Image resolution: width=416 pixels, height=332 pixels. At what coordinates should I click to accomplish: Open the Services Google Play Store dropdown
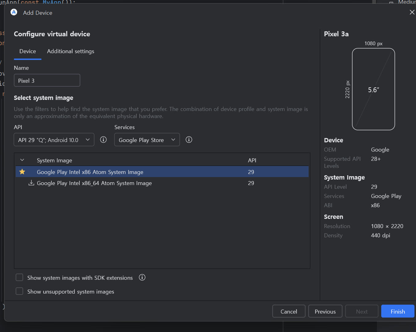point(147,140)
